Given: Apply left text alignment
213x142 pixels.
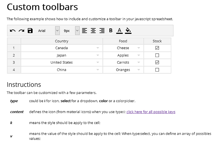Looking at the screenshot, I should [84, 31].
